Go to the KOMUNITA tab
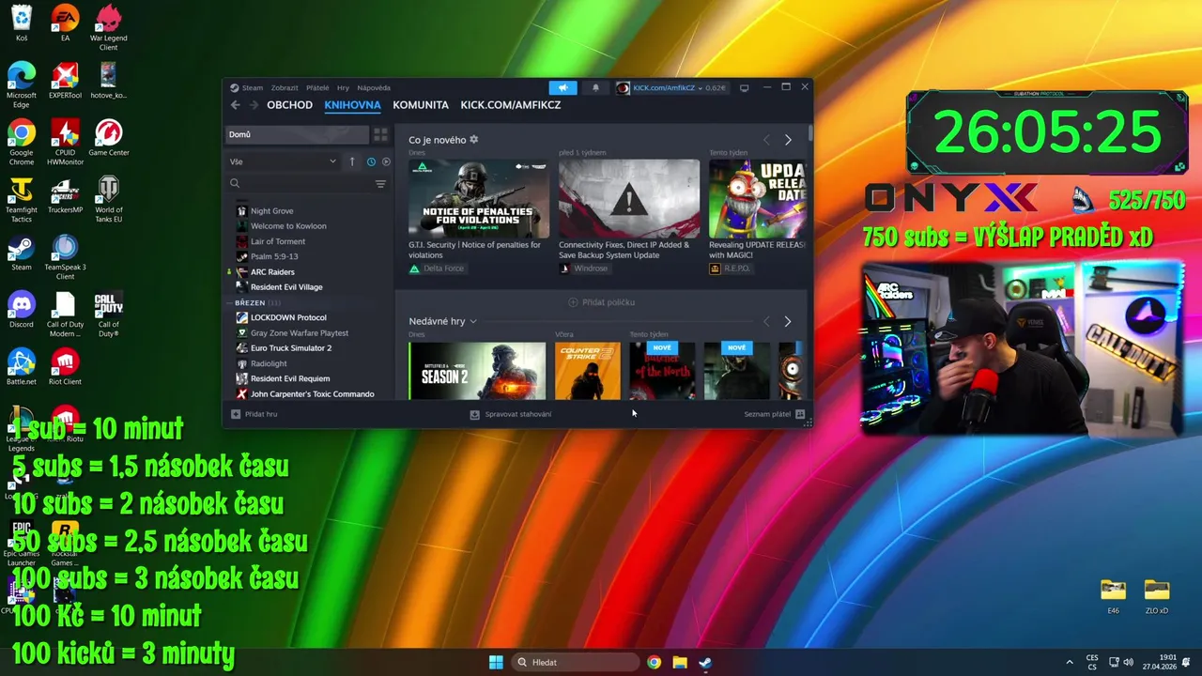1202x676 pixels. coord(421,105)
